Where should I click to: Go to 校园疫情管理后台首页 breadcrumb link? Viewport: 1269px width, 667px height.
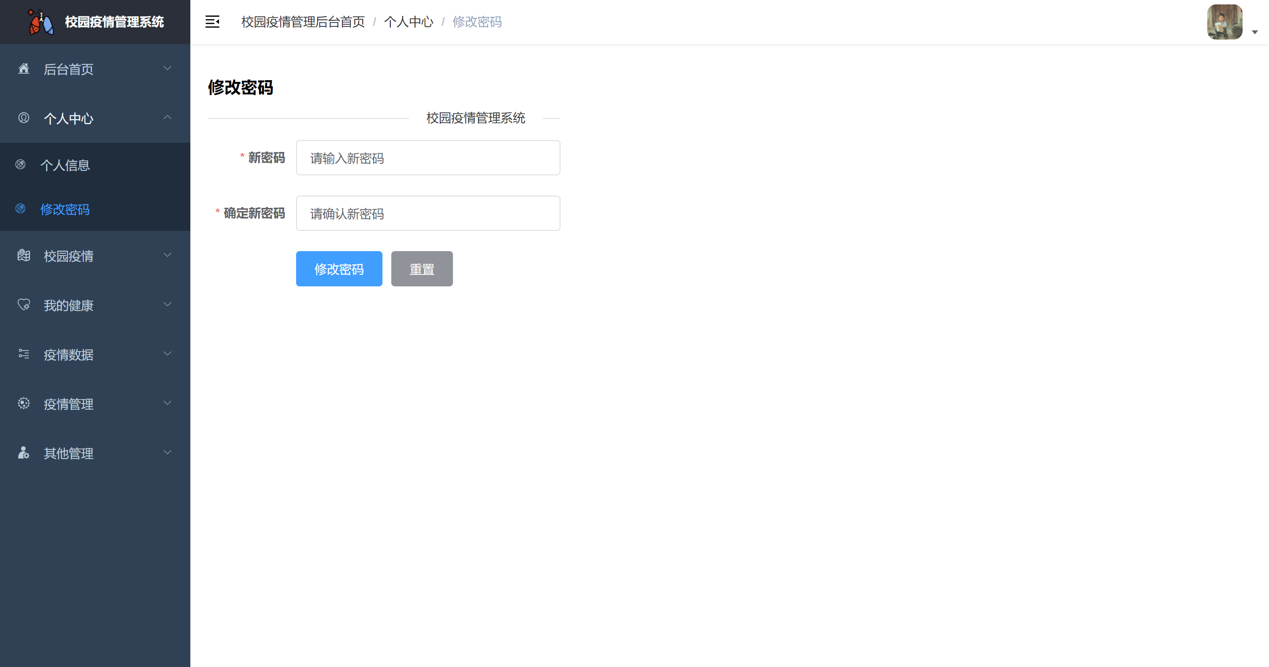coord(303,22)
